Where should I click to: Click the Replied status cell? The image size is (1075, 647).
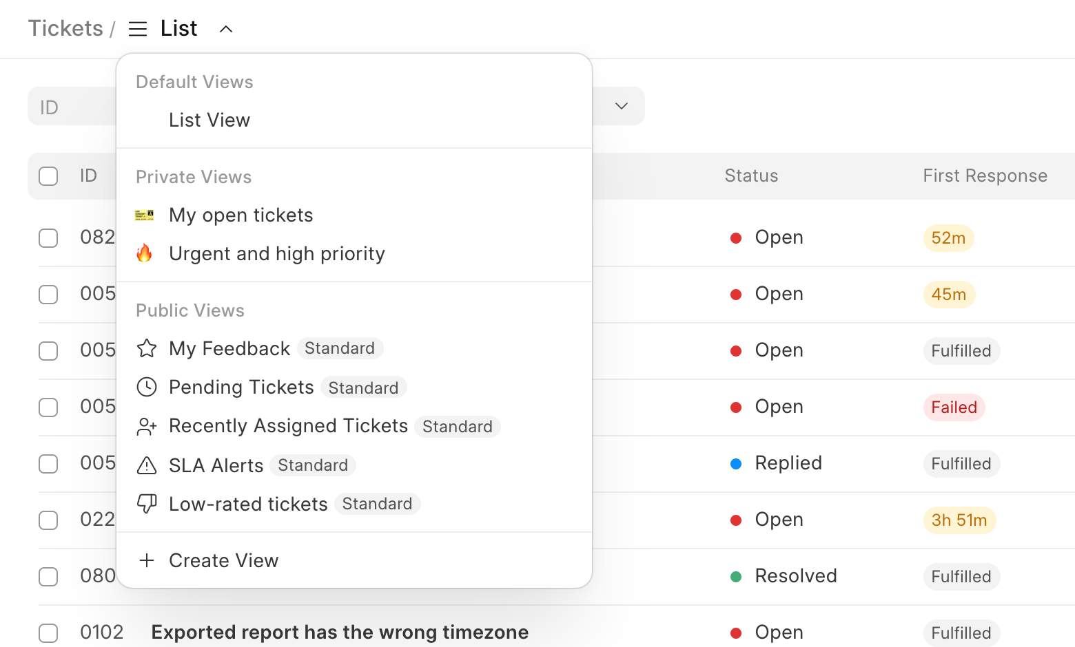pyautogui.click(x=776, y=463)
